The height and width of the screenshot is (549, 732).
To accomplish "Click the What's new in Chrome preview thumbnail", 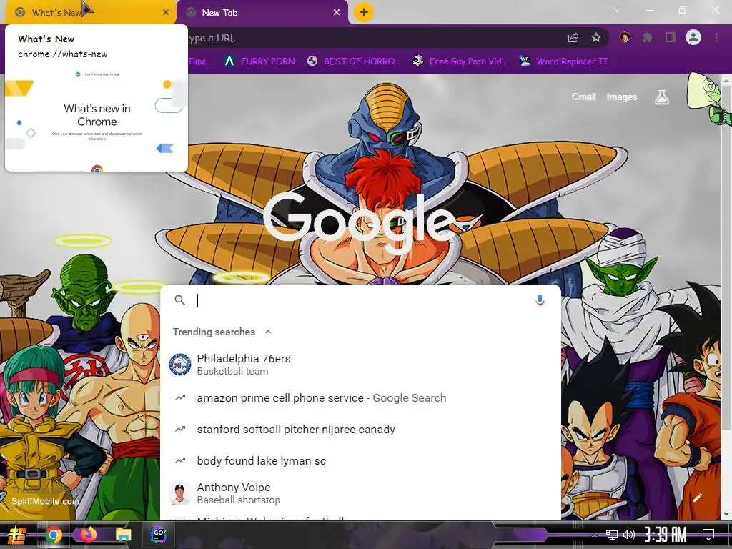I will tap(97, 119).
